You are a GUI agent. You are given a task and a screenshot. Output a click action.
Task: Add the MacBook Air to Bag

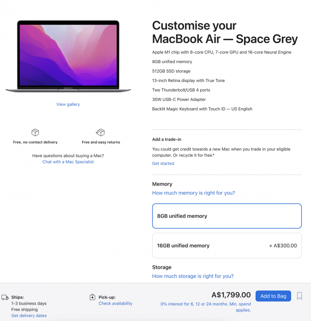[273, 296]
